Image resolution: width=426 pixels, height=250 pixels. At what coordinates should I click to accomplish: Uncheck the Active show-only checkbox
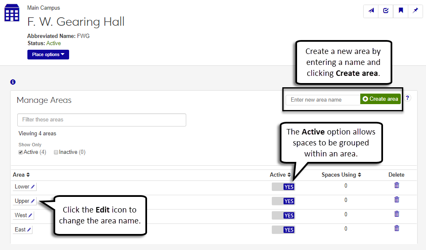(21, 152)
